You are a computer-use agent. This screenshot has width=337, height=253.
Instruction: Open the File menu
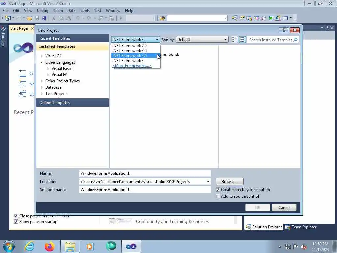tap(5, 10)
